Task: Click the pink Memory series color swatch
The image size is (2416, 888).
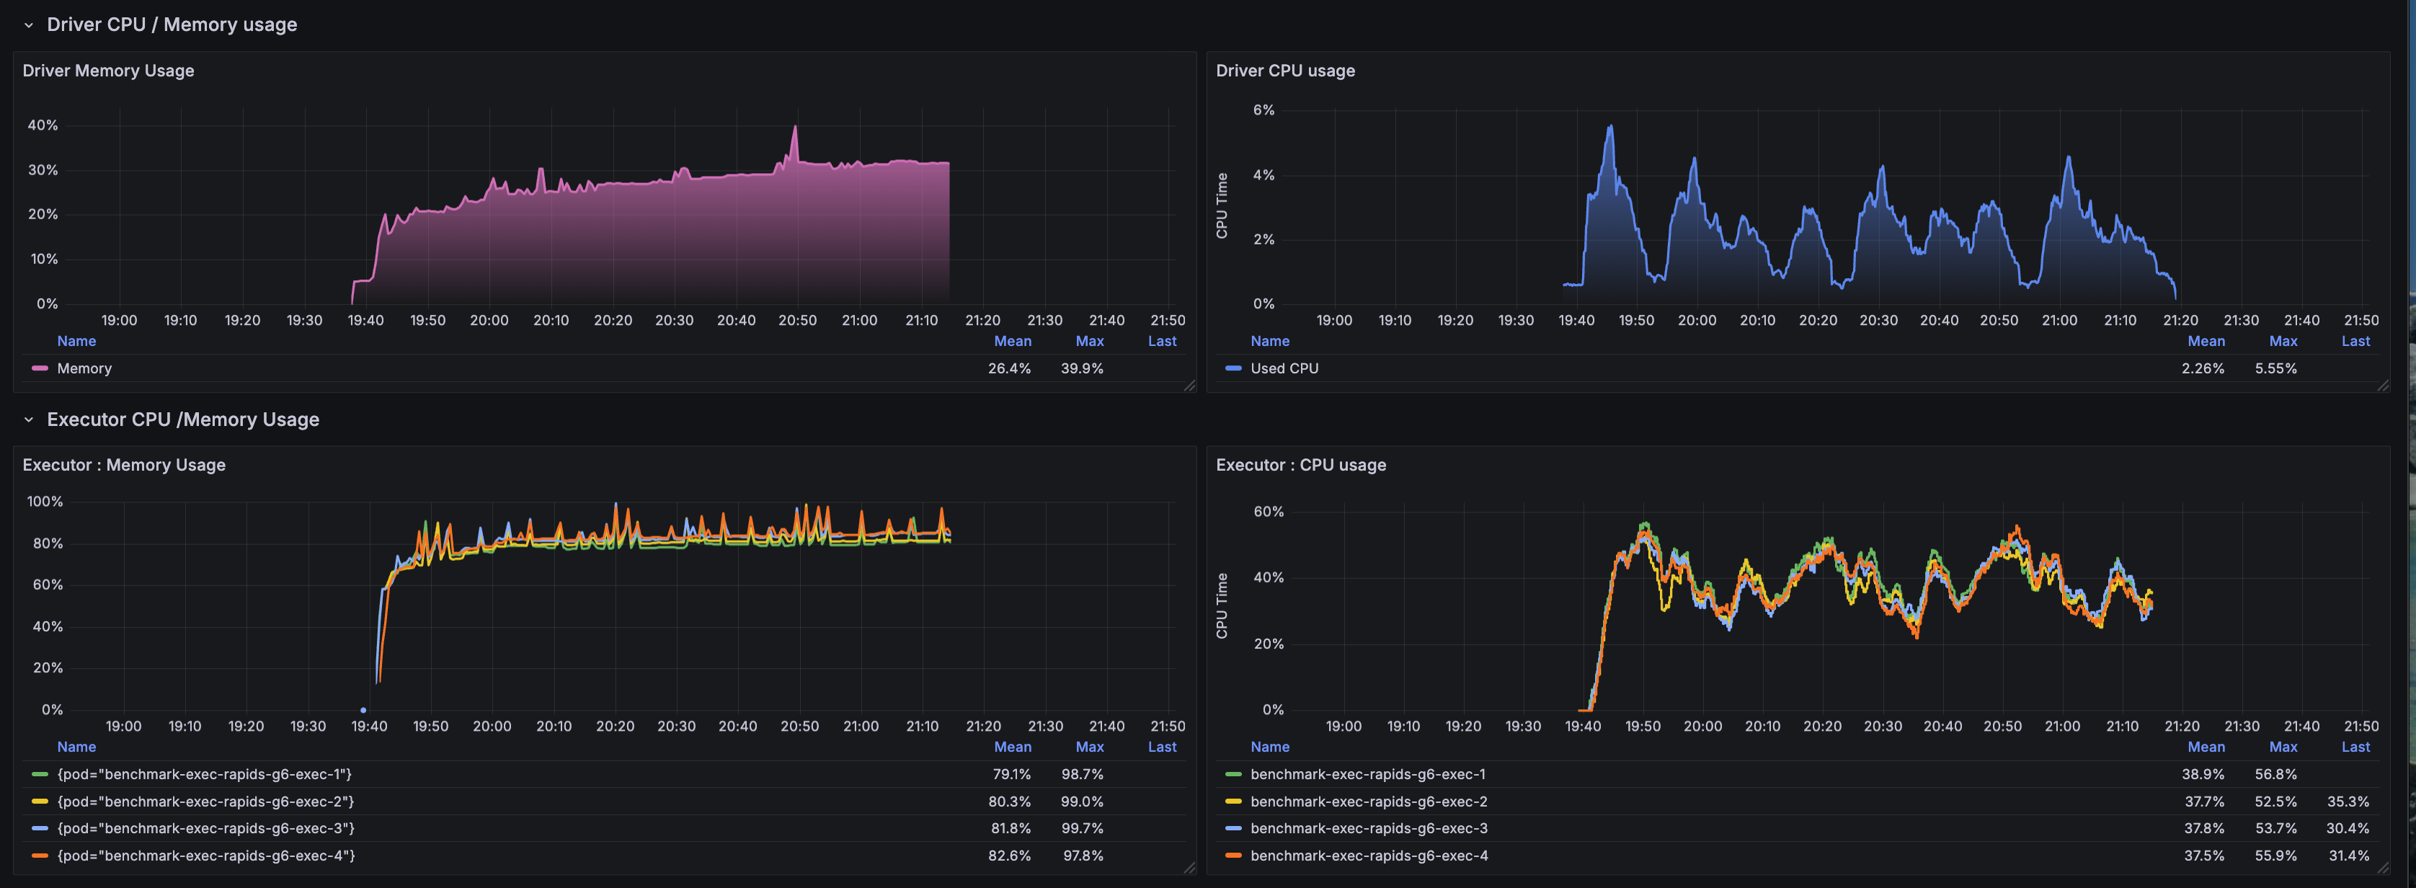Action: pos(40,368)
